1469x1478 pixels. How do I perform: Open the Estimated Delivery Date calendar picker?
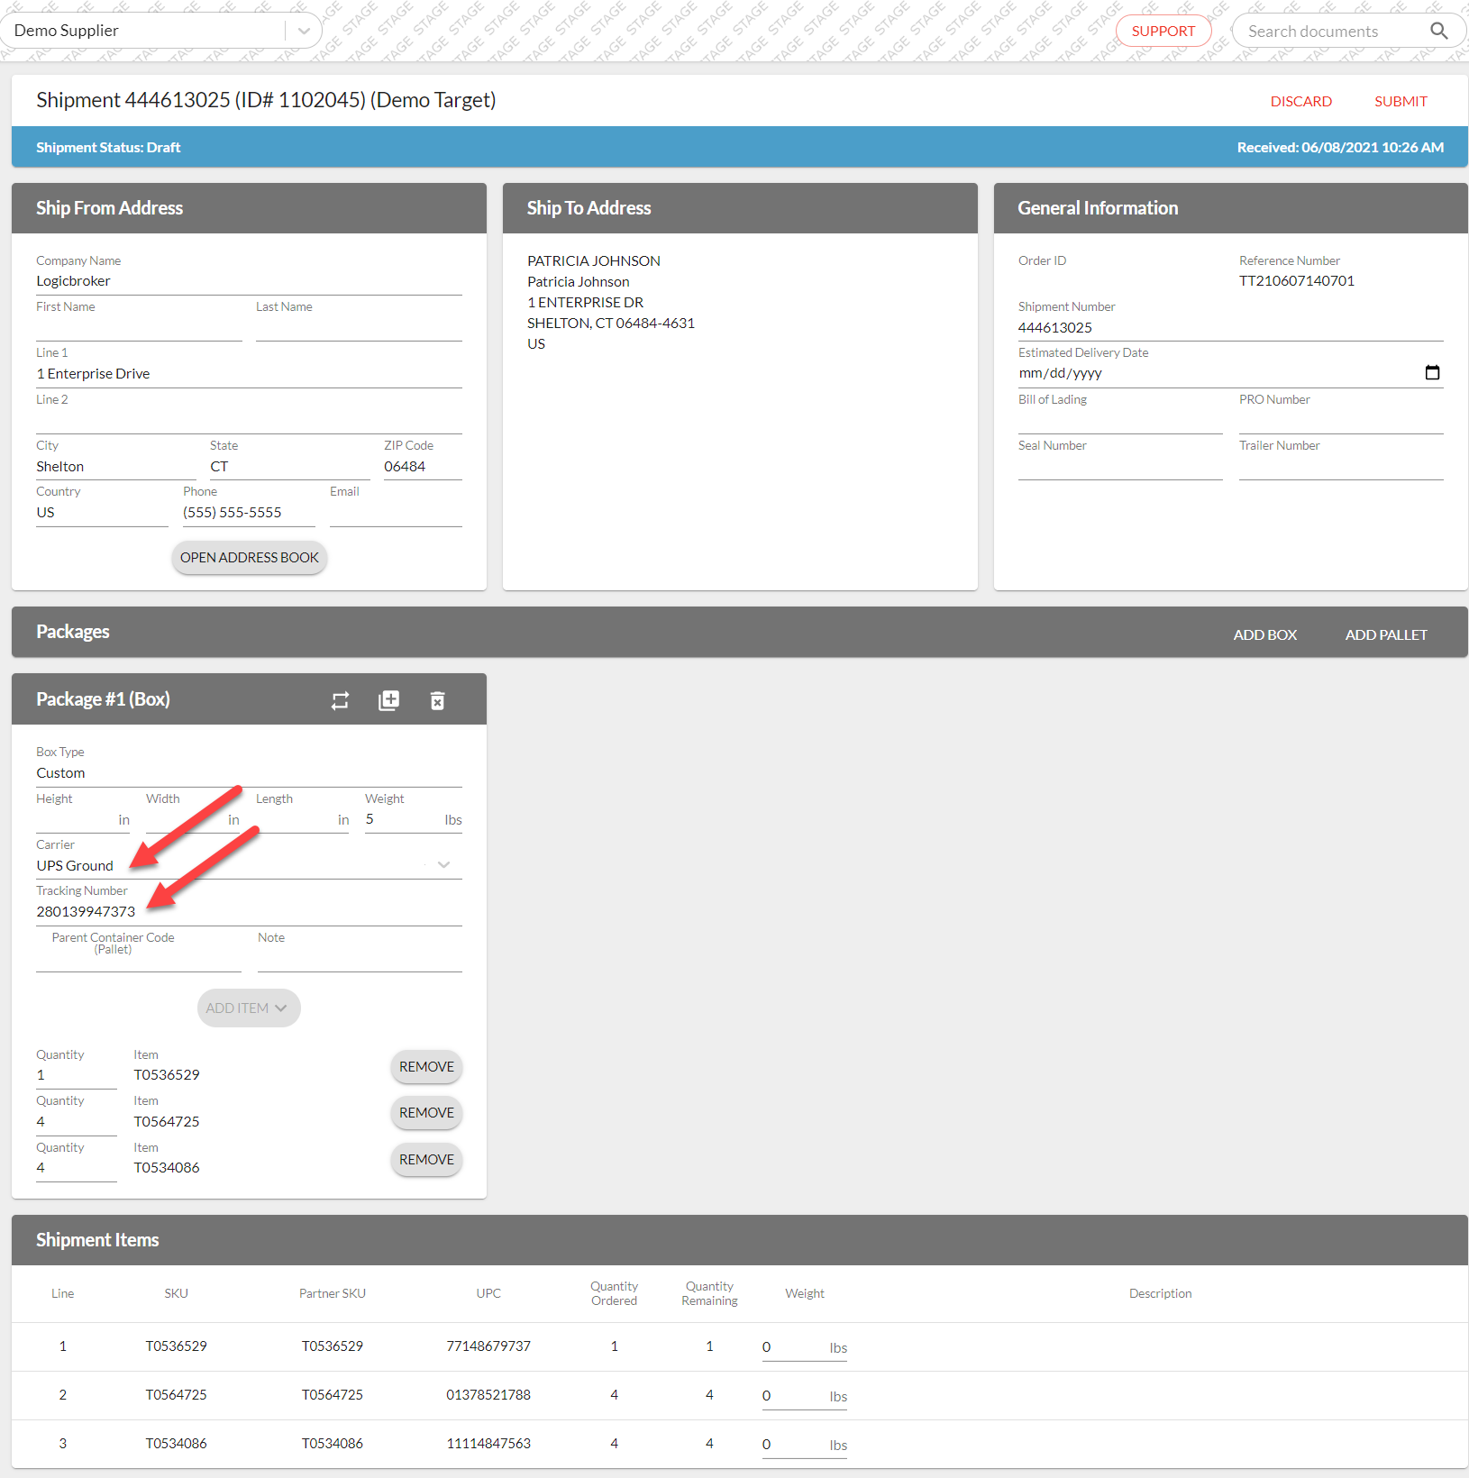click(x=1431, y=373)
